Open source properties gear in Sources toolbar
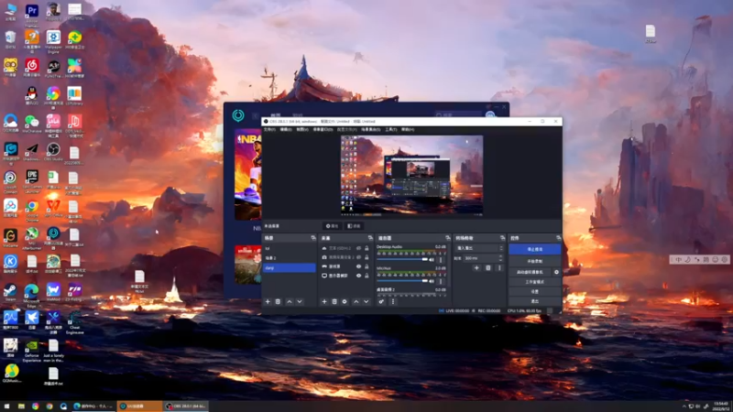The image size is (733, 412). 345,302
